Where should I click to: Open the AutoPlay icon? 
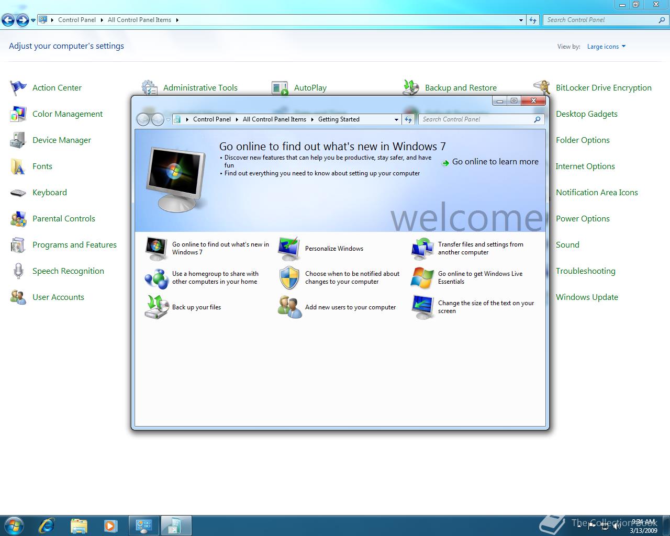pyautogui.click(x=280, y=88)
